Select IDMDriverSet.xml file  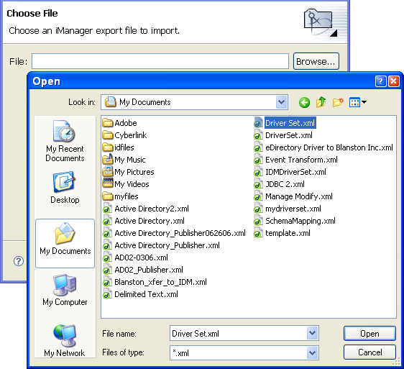[290, 172]
